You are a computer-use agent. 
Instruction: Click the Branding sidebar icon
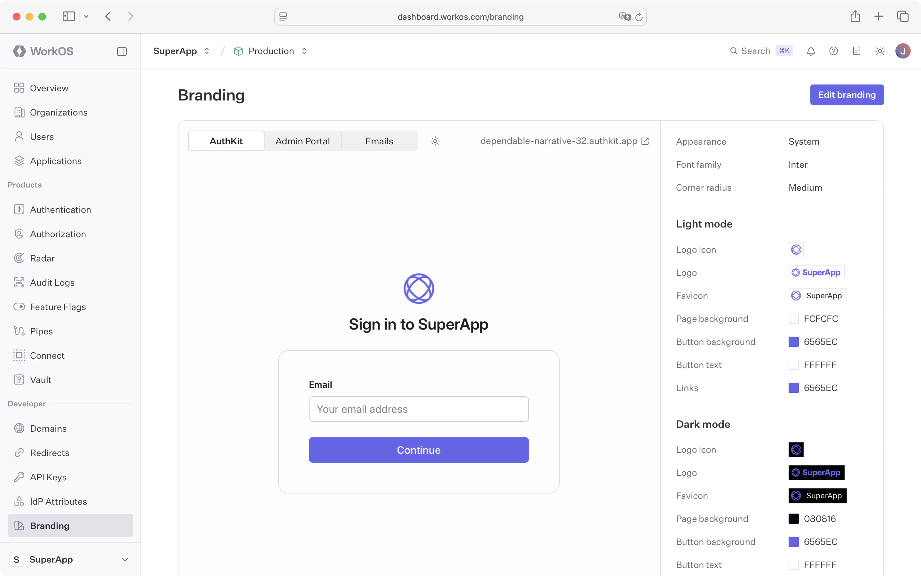click(19, 526)
